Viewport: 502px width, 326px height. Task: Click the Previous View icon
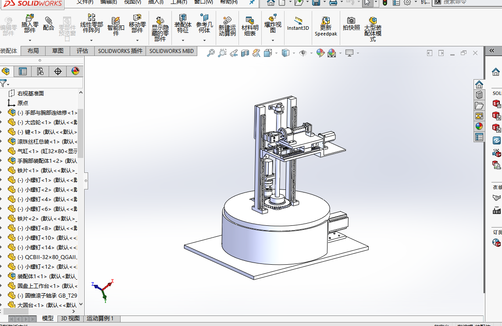(x=234, y=53)
